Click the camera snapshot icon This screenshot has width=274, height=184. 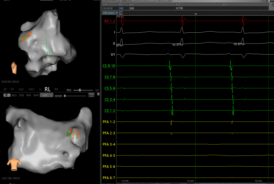(91, 95)
